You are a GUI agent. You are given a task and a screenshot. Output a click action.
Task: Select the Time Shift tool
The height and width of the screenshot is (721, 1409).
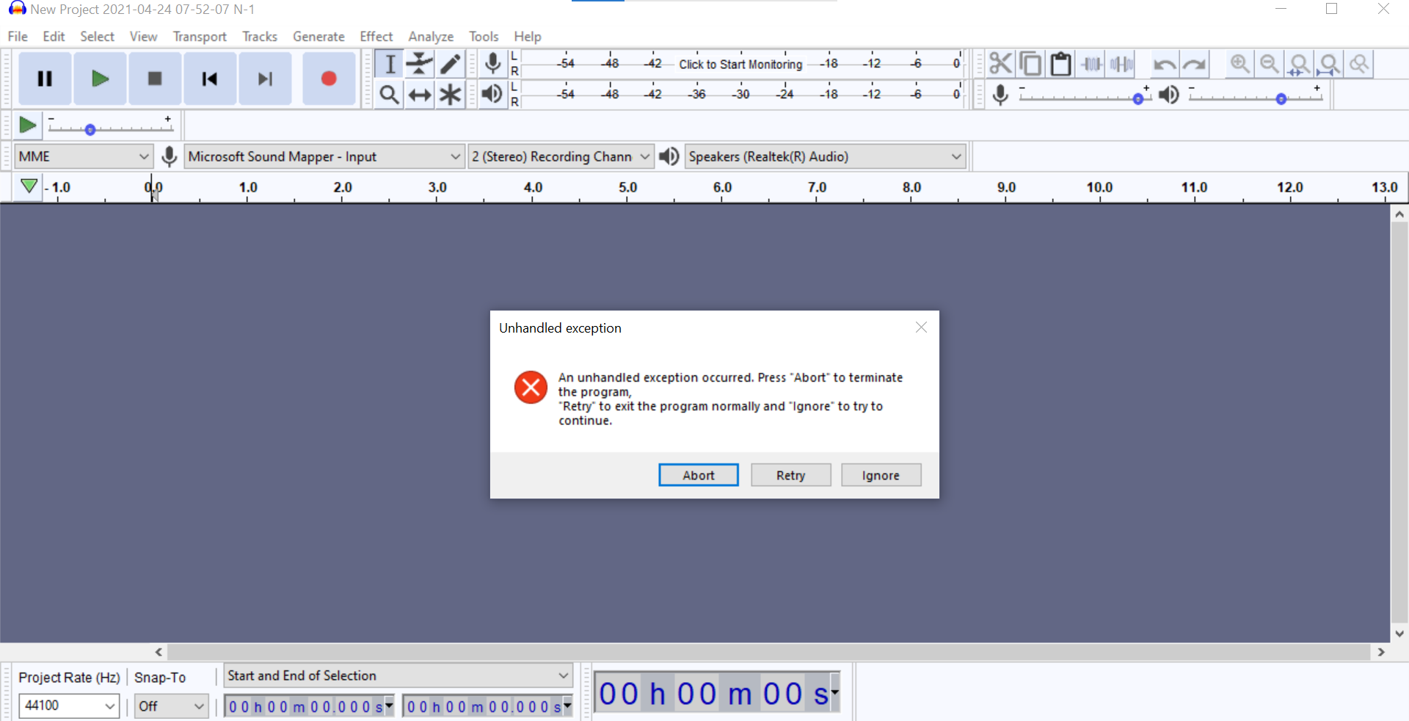click(420, 95)
